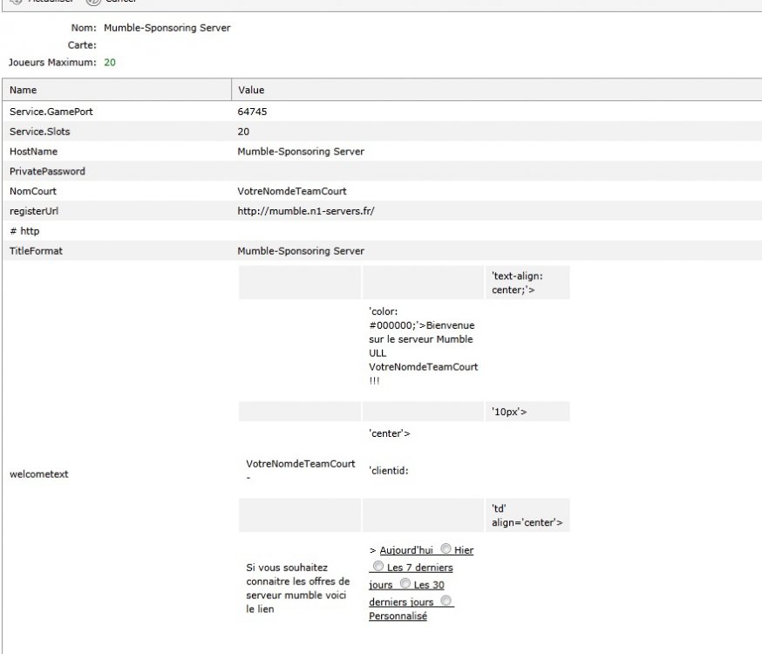
Task: Select the '# http' row label
Action: coord(24,231)
